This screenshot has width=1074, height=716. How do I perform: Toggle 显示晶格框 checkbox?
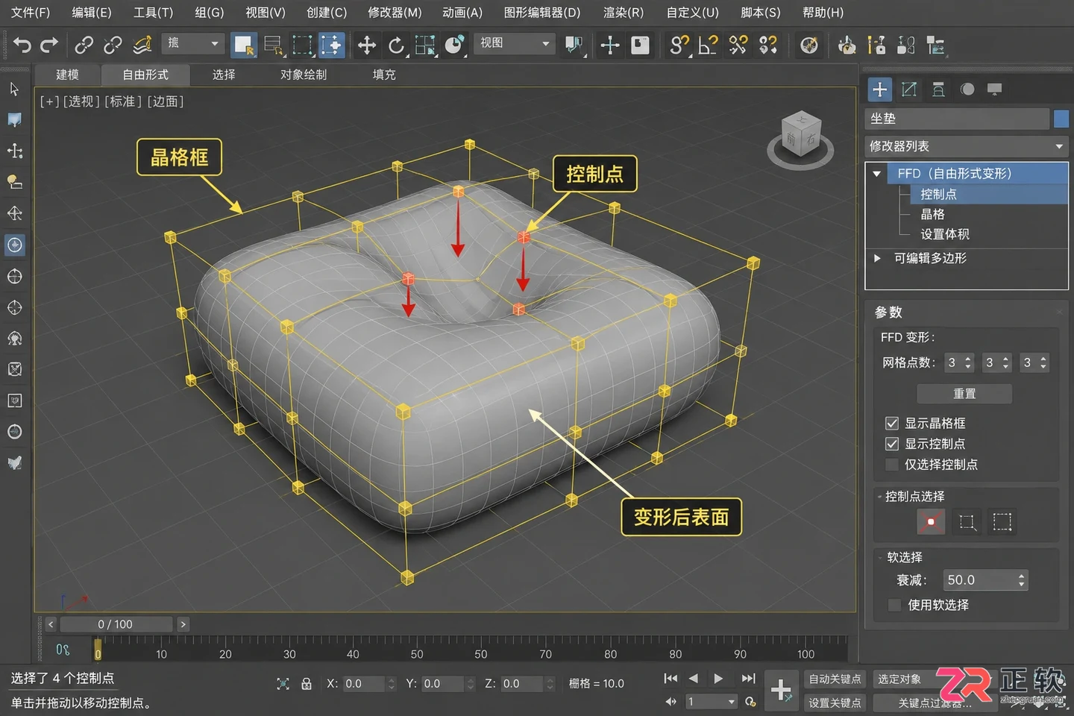(x=891, y=424)
